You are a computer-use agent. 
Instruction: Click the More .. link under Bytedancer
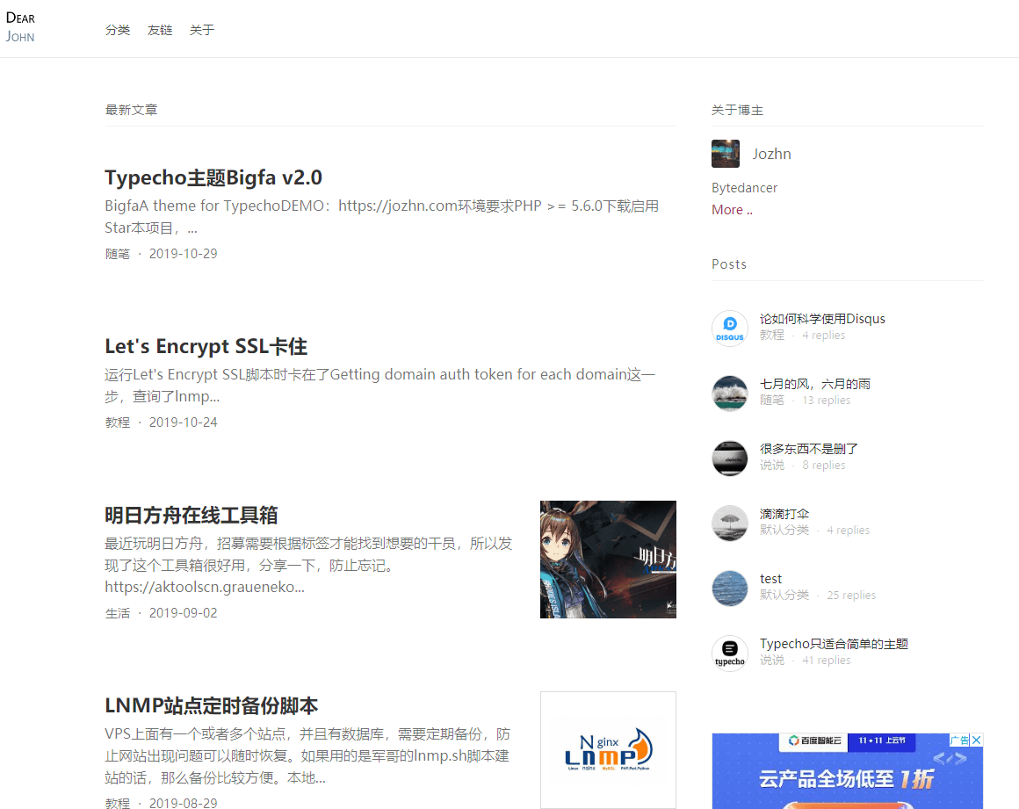tap(730, 209)
